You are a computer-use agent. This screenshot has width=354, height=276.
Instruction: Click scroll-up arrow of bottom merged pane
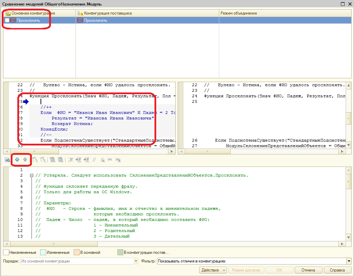349,170
